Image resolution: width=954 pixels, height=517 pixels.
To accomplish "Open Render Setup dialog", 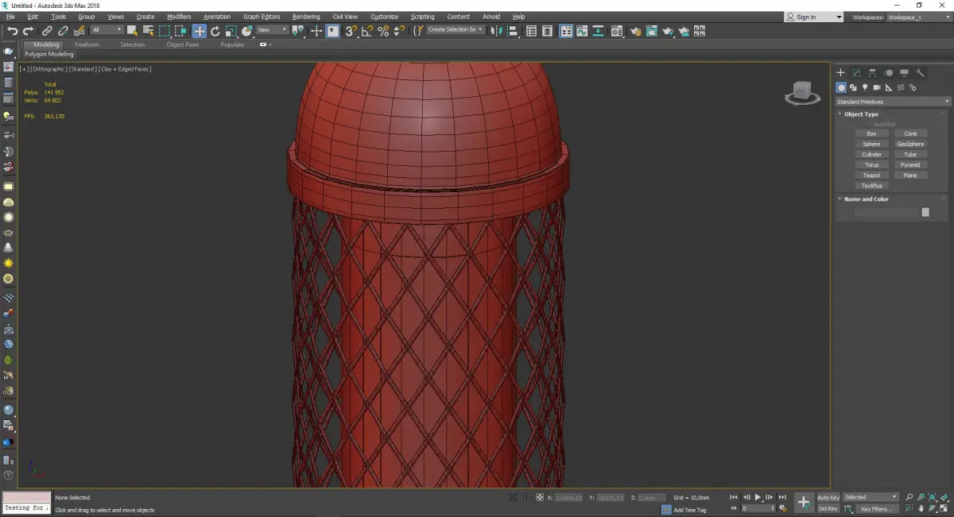I will [635, 31].
